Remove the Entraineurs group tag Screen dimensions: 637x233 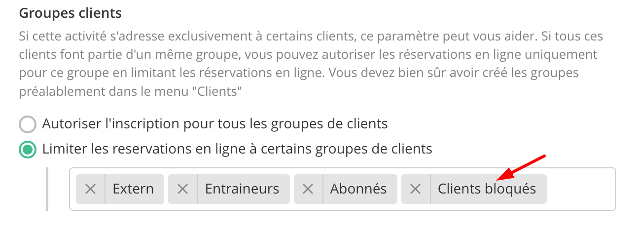click(x=183, y=189)
